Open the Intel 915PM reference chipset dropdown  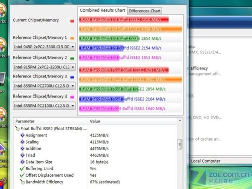click(x=44, y=67)
